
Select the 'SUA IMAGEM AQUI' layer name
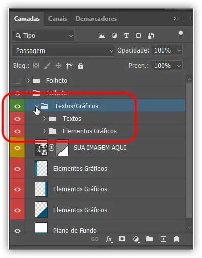pyautogui.click(x=100, y=148)
